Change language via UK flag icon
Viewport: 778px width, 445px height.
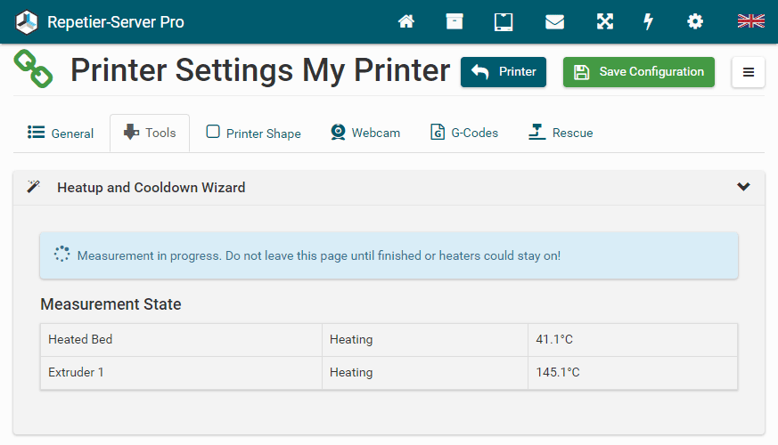point(750,21)
